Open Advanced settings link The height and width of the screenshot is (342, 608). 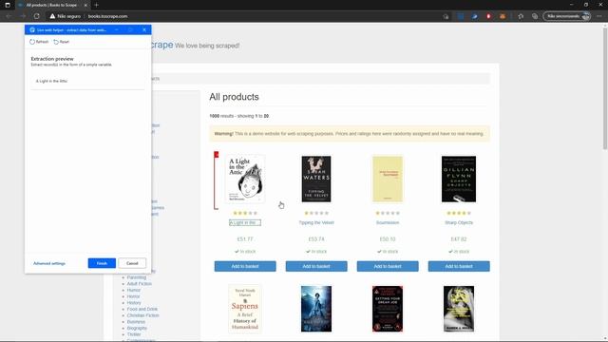point(49,263)
